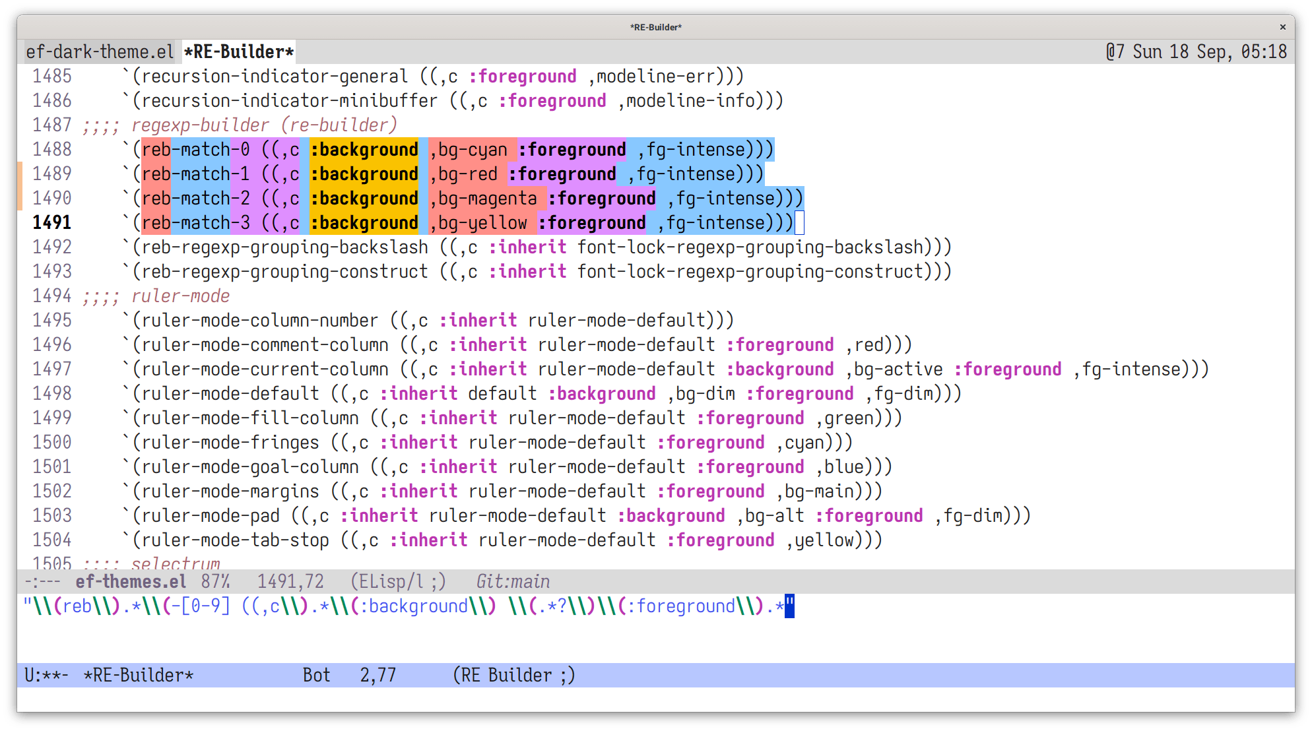Click the (RE Builder ;) mode indicator
Image resolution: width=1312 pixels, height=731 pixels.
tap(514, 675)
